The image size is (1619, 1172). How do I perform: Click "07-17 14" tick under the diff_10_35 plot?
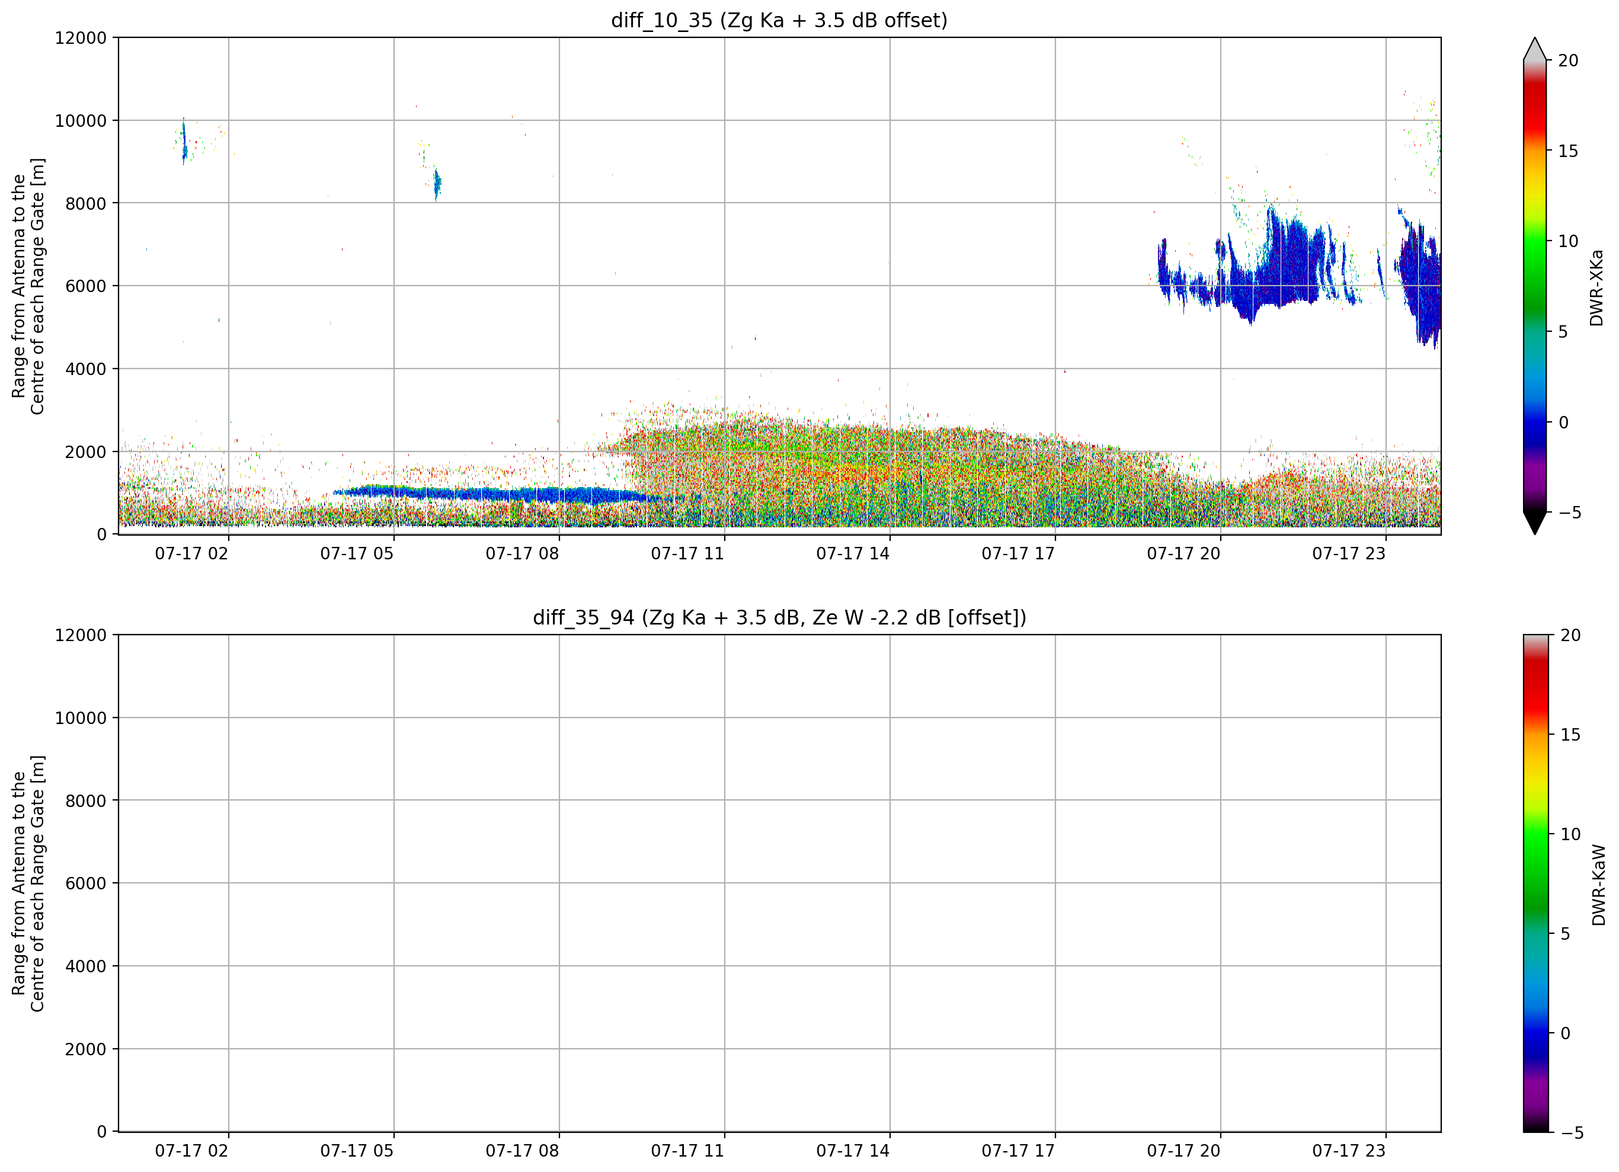pos(852,554)
